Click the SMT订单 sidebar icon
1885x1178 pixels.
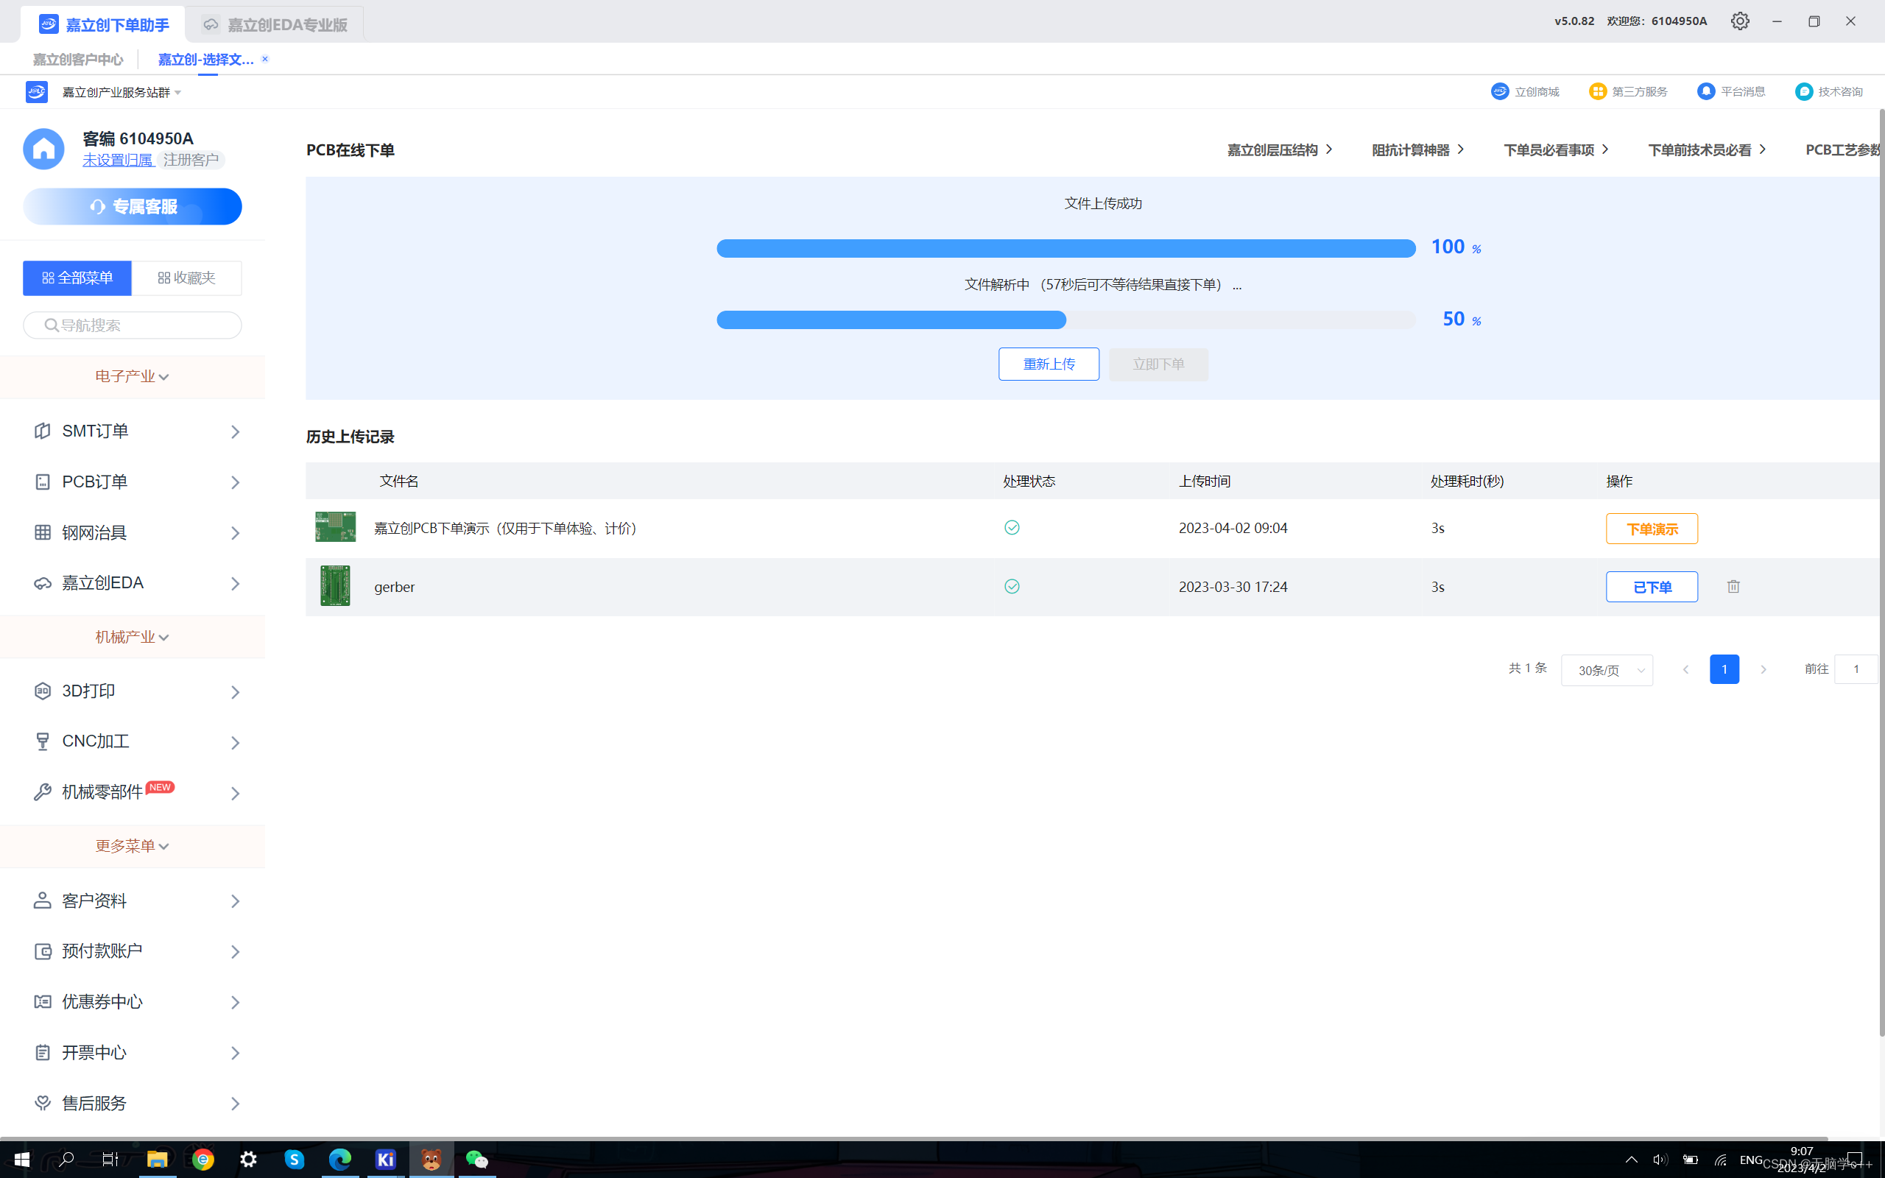point(43,431)
